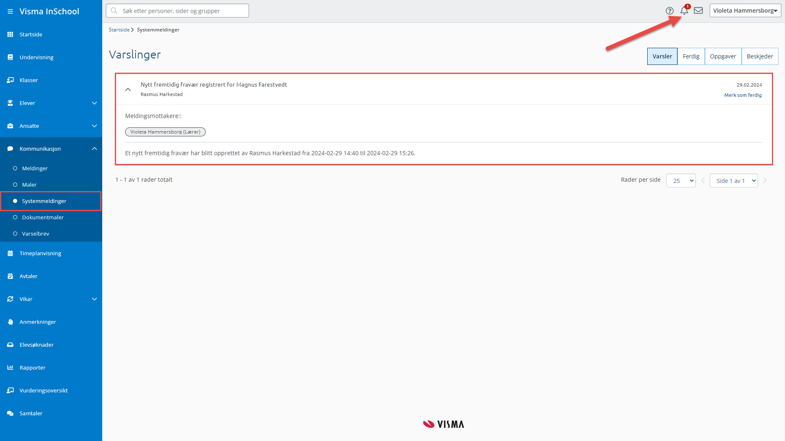Screen dimensions: 785x441
Task: Click the Elever student icon
Action: (x=10, y=103)
